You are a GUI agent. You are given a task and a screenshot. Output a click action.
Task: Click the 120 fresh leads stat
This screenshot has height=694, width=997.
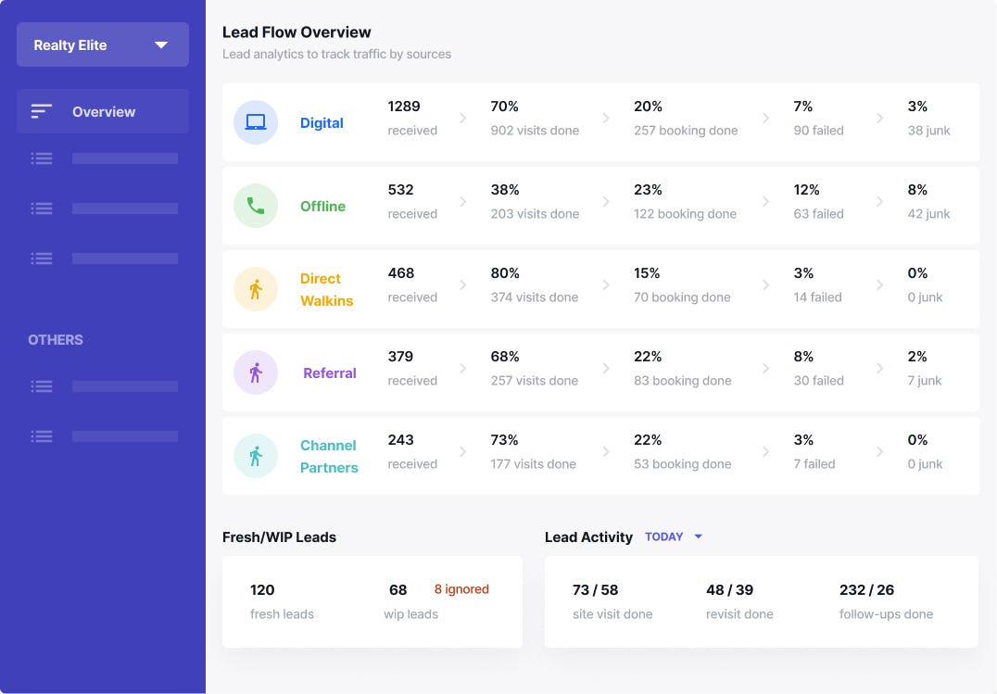coord(262,589)
